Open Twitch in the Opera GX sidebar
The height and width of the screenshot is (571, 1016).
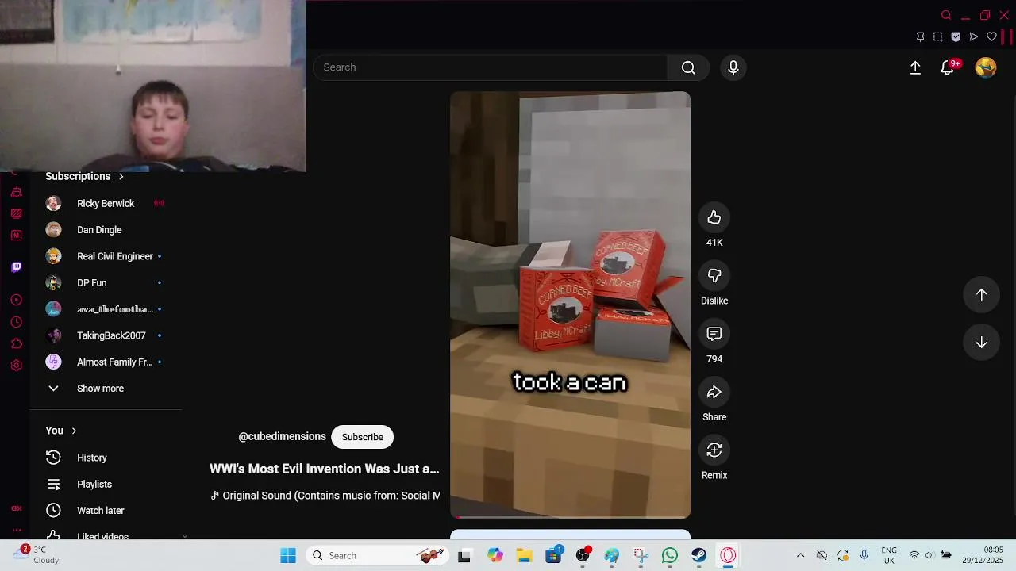click(16, 267)
